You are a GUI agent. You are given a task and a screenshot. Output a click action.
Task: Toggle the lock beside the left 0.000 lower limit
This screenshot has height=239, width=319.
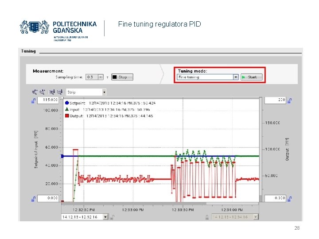33,199
